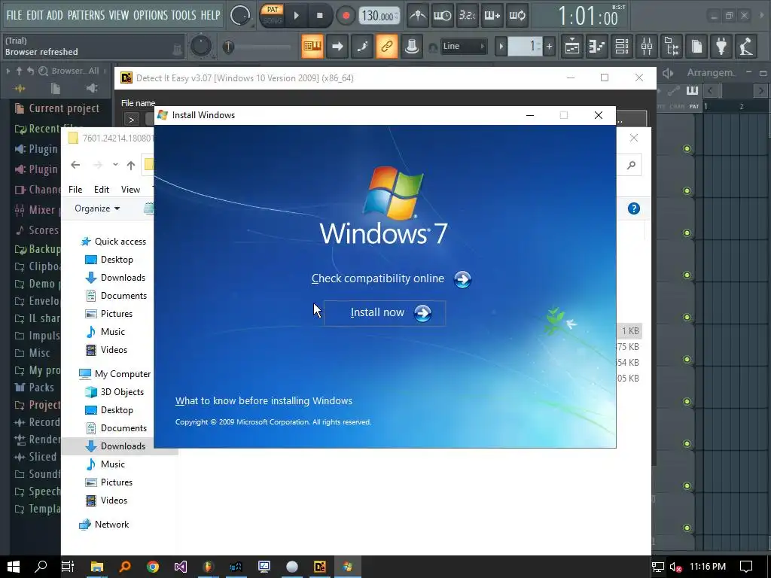Open PATTERNS menu
The width and height of the screenshot is (771, 578).
click(86, 15)
